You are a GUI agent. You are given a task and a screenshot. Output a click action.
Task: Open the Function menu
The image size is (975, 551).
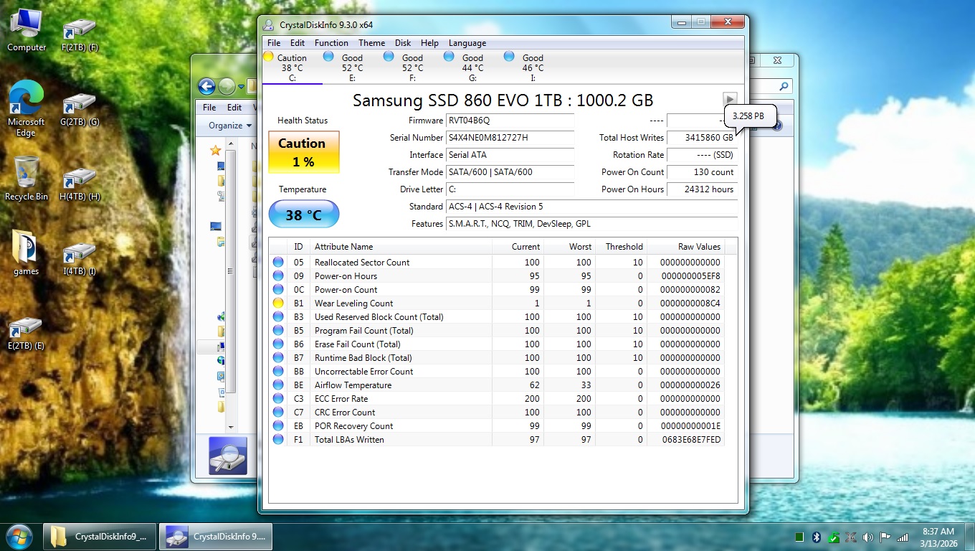pos(331,43)
